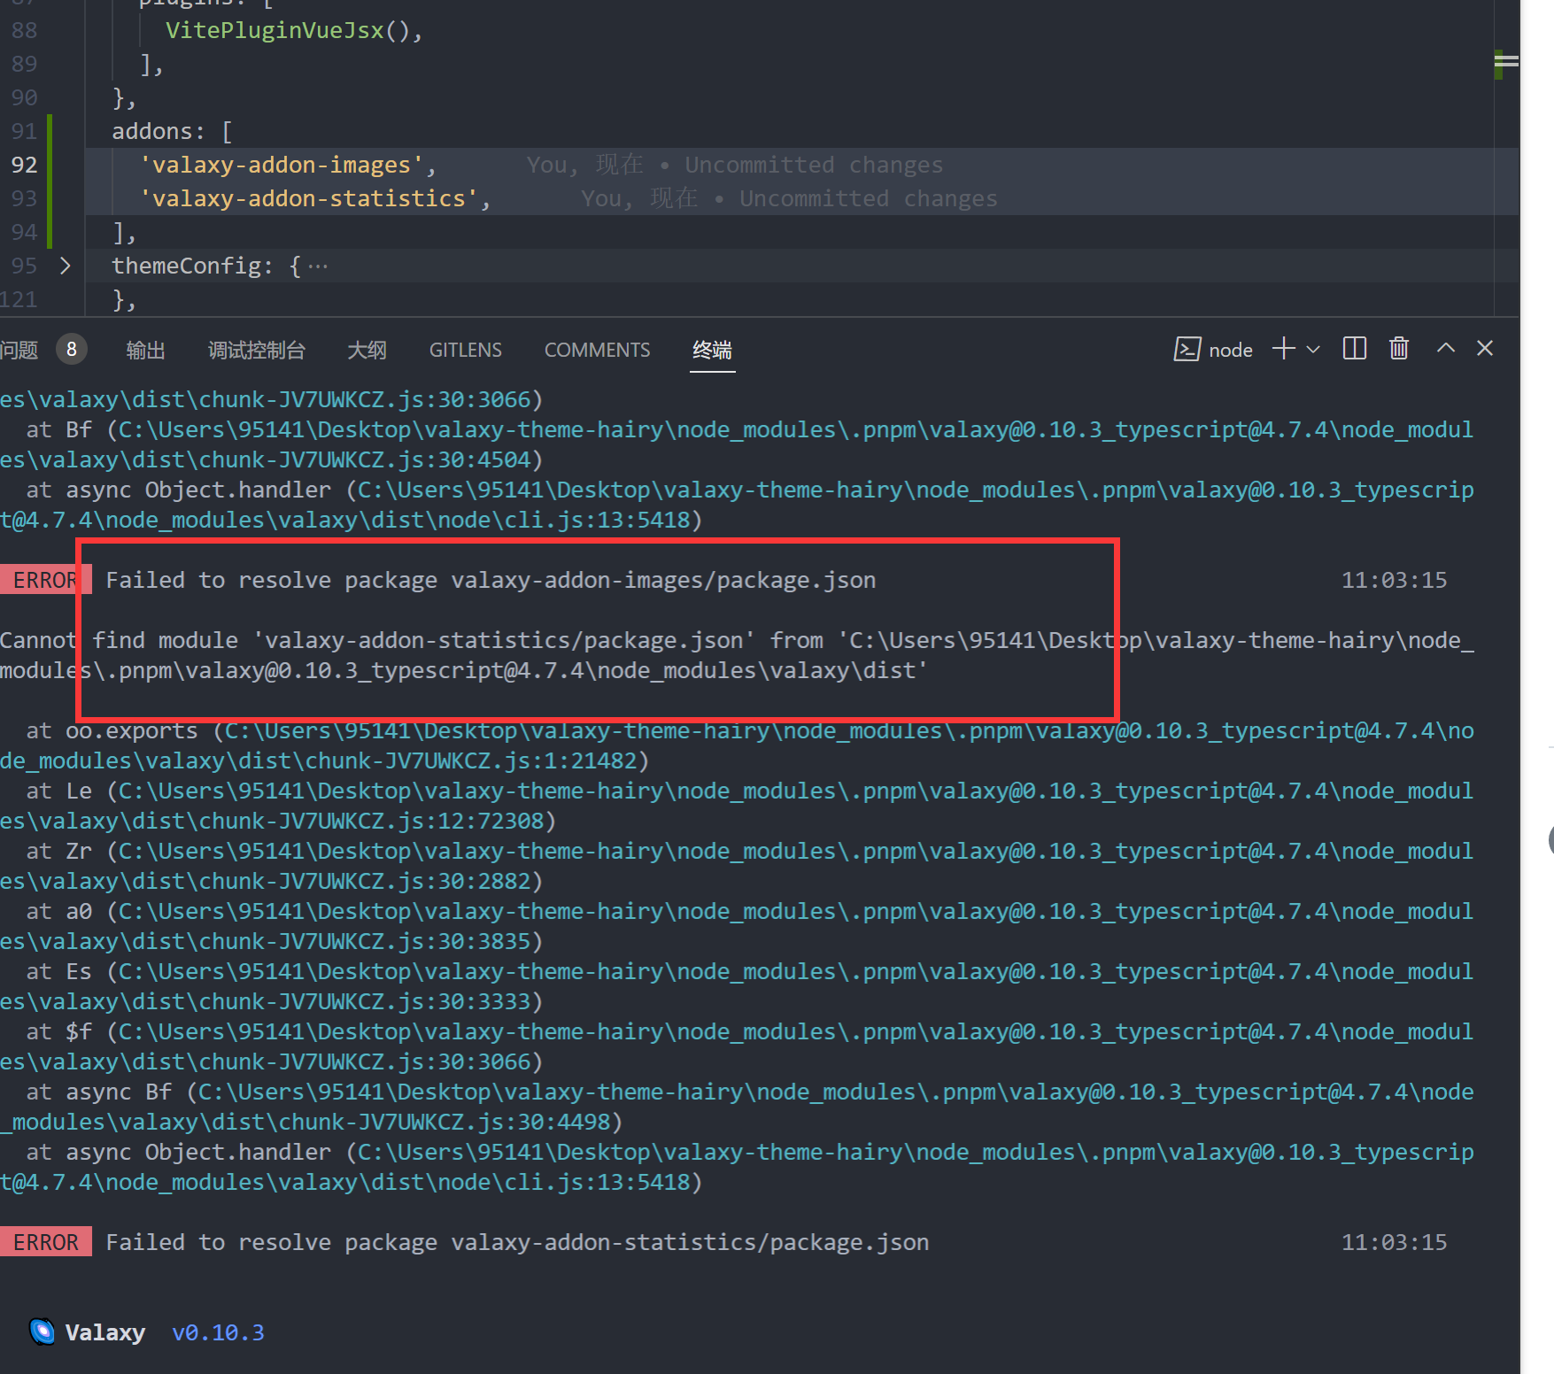Open the hamburger menu at top right
Image resolution: width=1554 pixels, height=1374 pixels.
coord(1507,62)
